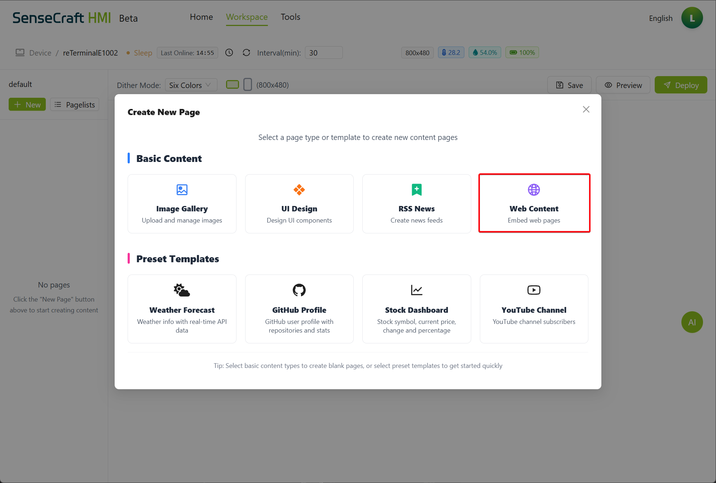Open the Pagelists button
Image resolution: width=716 pixels, height=483 pixels.
click(x=75, y=105)
